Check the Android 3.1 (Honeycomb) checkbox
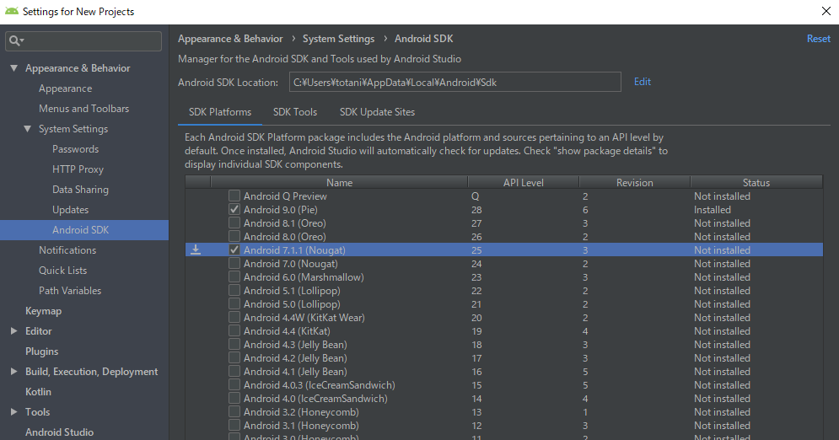This screenshot has width=839, height=440. (x=234, y=425)
